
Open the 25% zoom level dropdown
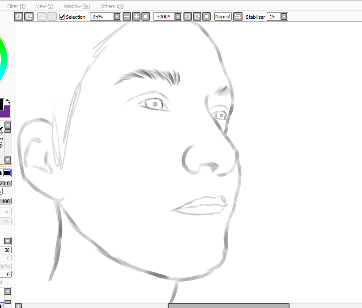point(117,17)
